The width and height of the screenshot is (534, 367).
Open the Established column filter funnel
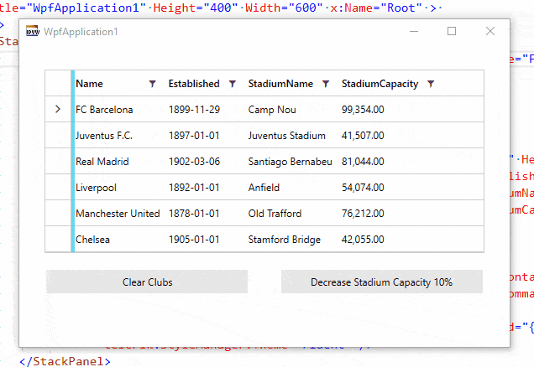pos(233,84)
